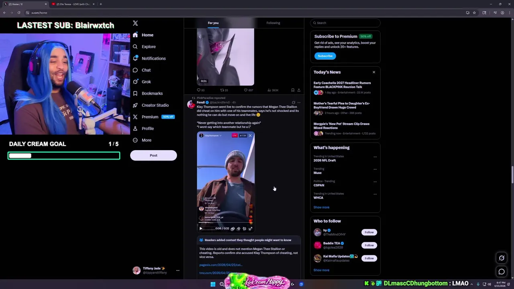Image resolution: width=514 pixels, height=289 pixels.
Task: Click the taskbar search icon
Action: point(222,284)
